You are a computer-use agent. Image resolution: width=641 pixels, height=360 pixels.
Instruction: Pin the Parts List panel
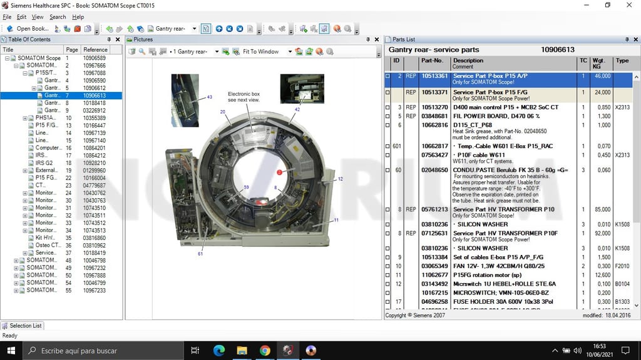pyautogui.click(x=627, y=39)
